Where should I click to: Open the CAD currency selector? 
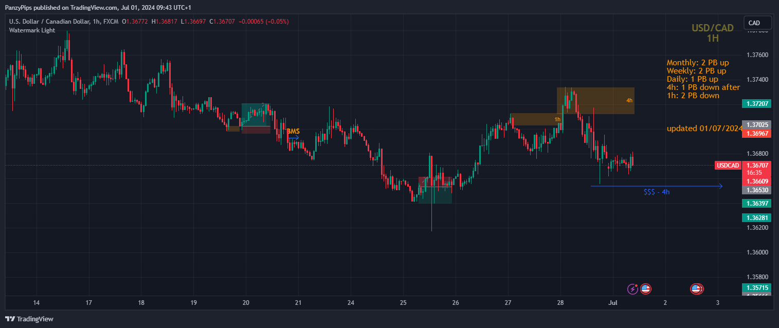(757, 23)
